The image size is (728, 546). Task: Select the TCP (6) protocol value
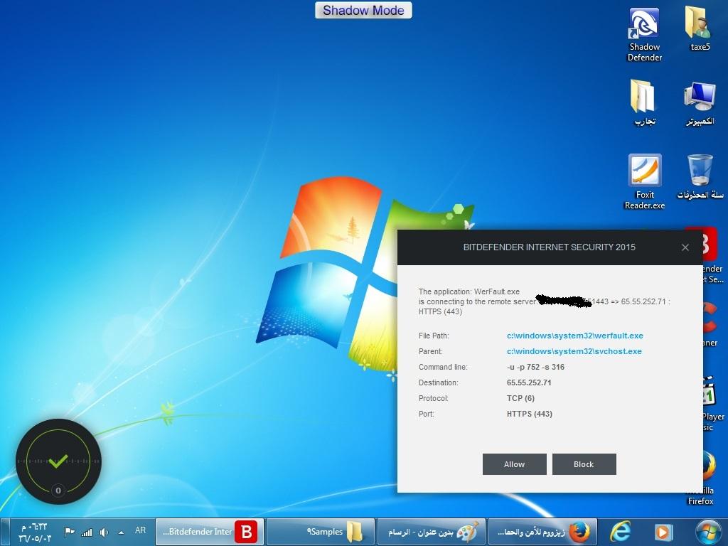coord(520,398)
